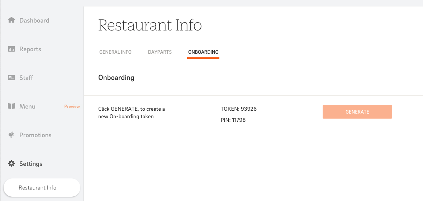
Task: Open the Dashboard sidebar item
Action: 34,20
